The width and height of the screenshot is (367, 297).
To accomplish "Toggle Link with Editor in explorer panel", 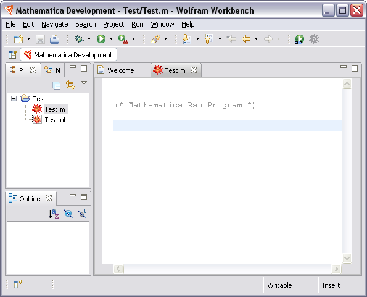I will point(70,85).
